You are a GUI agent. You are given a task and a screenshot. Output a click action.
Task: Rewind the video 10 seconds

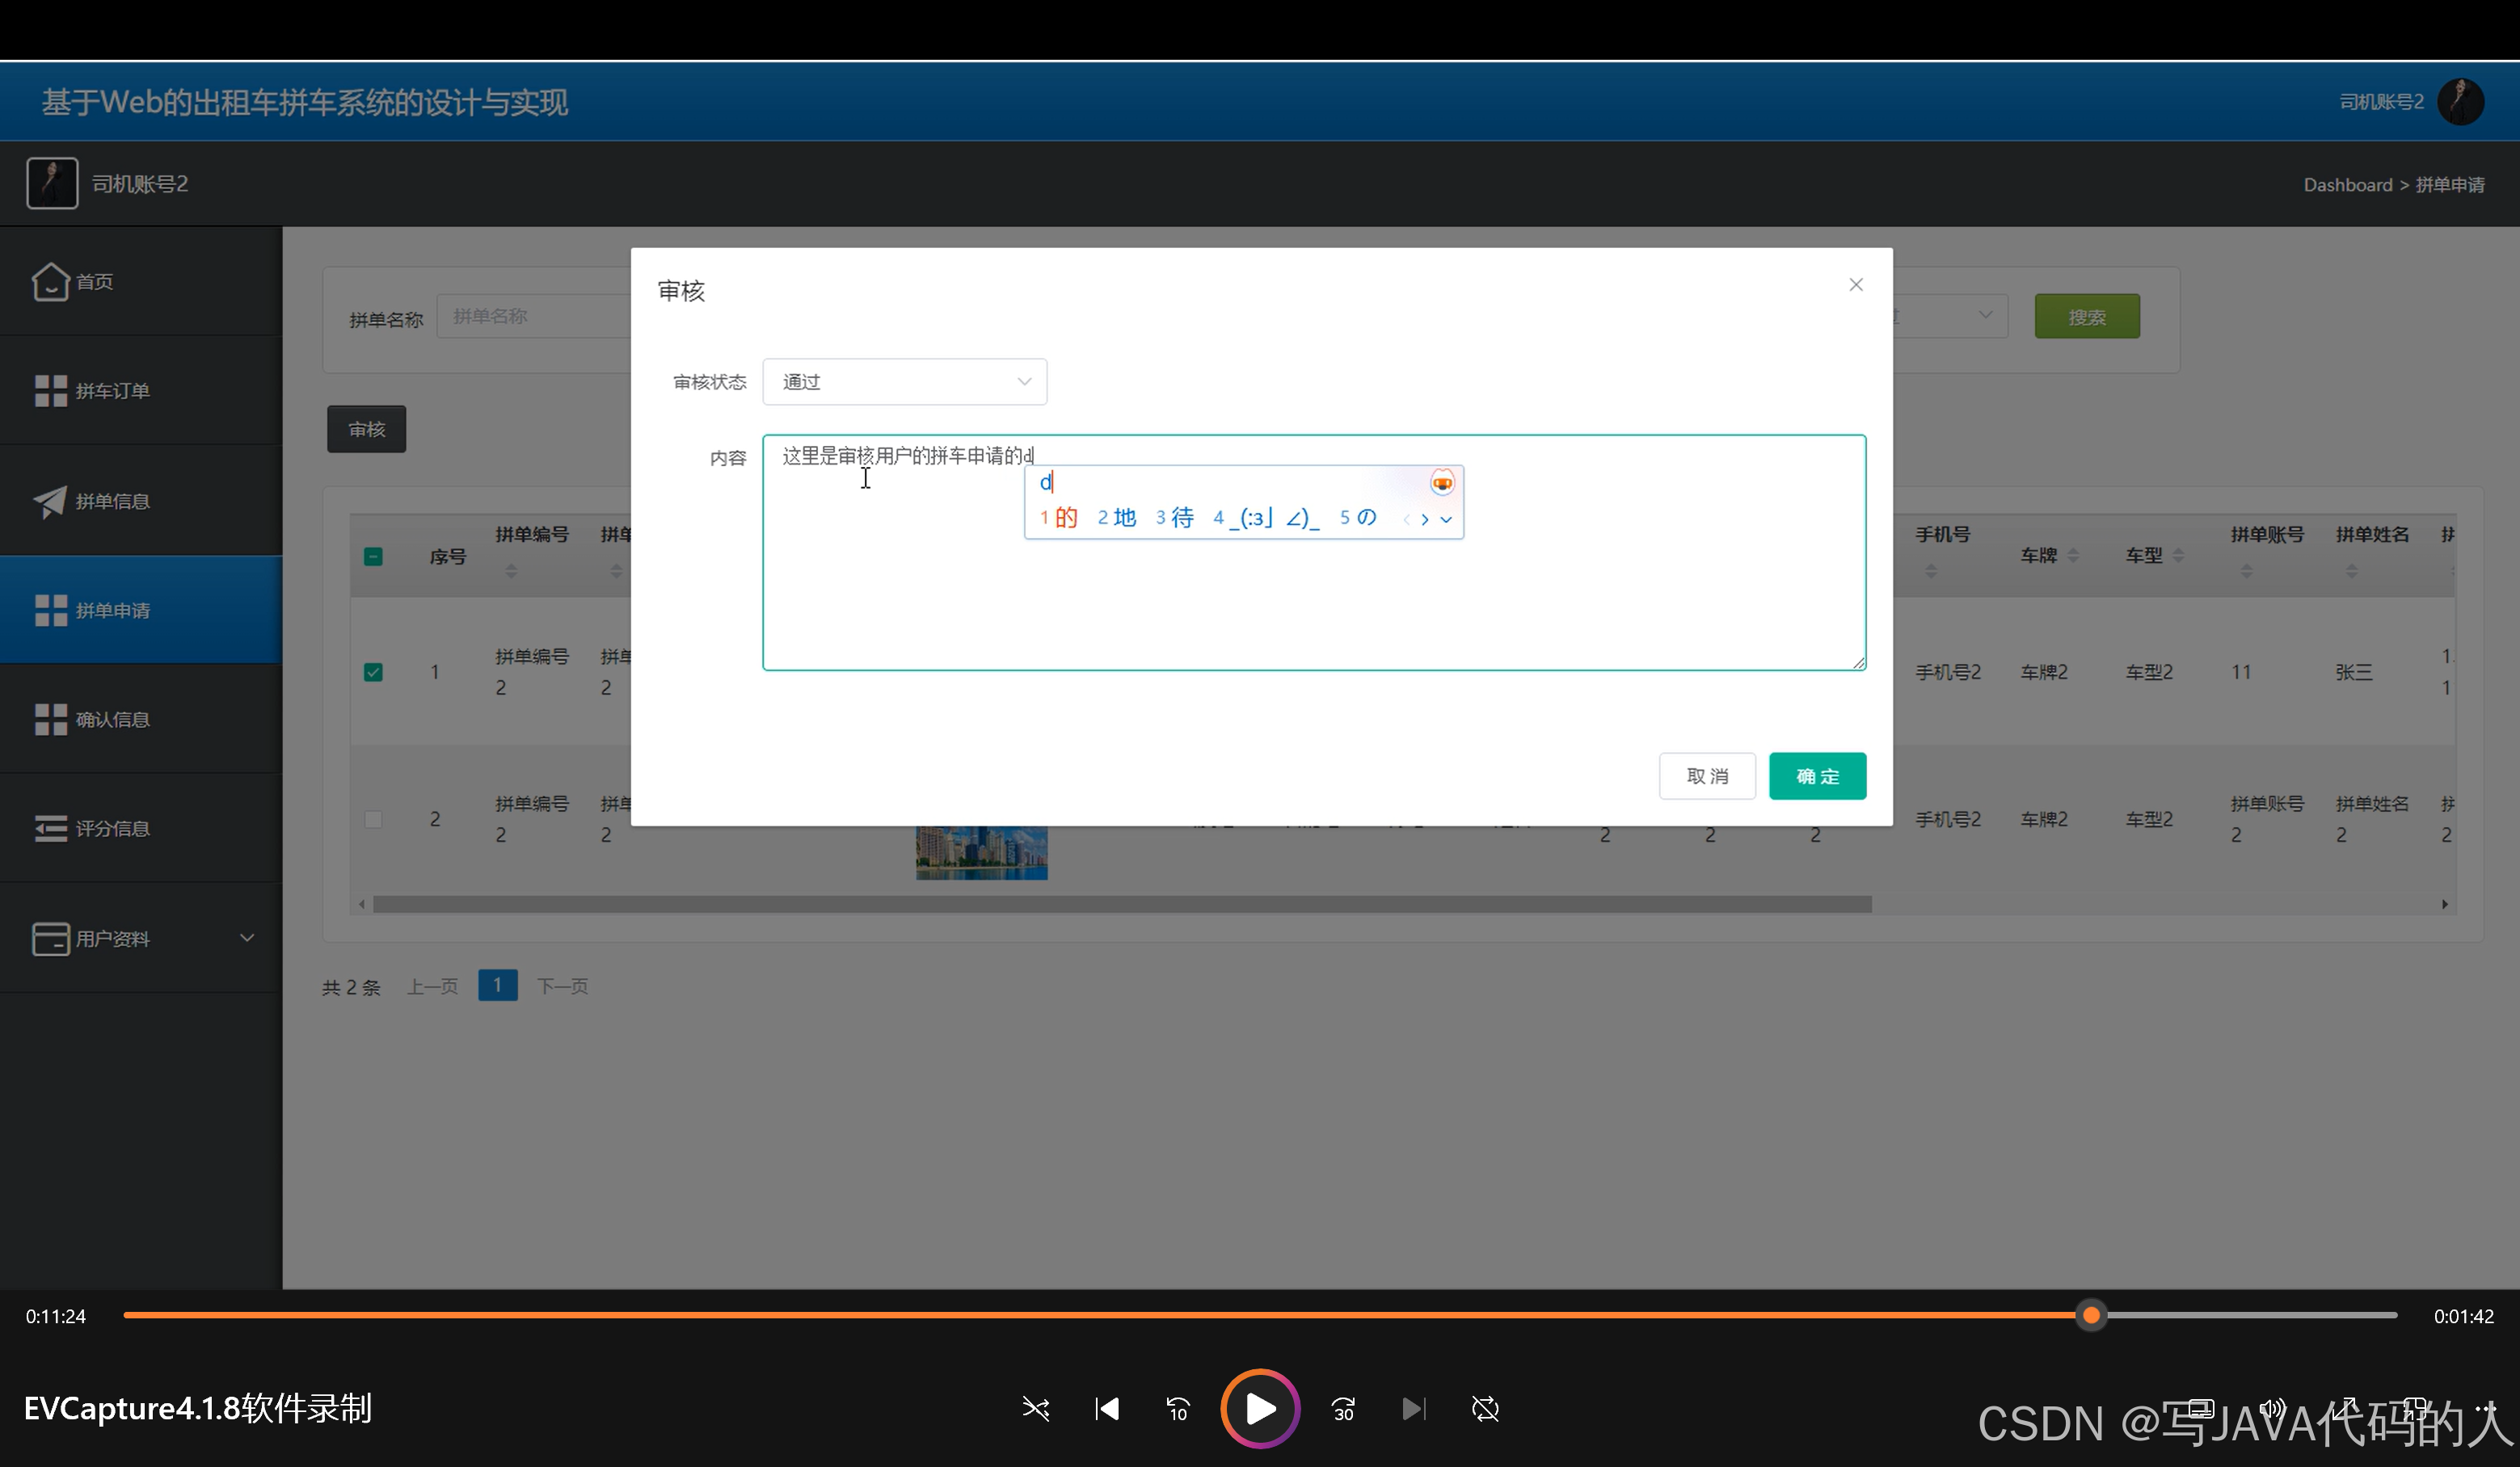point(1178,1409)
